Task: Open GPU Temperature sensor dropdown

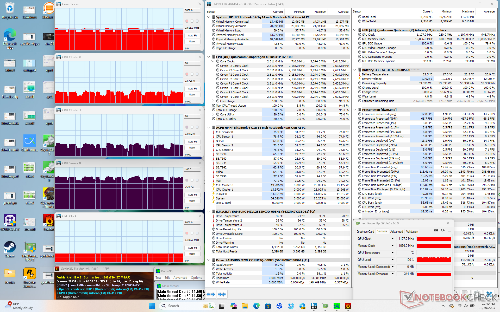Action: (392, 253)
